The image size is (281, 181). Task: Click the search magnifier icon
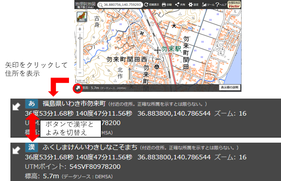click(101, 5)
